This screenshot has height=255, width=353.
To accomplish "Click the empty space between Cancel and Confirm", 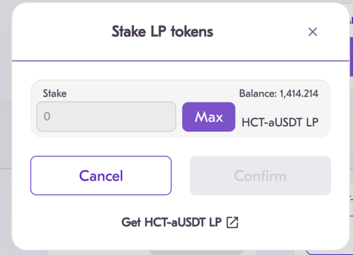I will coord(180,175).
